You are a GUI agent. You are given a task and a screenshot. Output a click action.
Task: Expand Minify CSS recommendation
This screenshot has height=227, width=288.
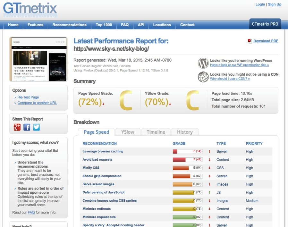coord(91,168)
